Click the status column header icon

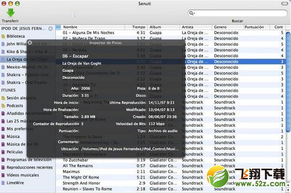pos(58,27)
